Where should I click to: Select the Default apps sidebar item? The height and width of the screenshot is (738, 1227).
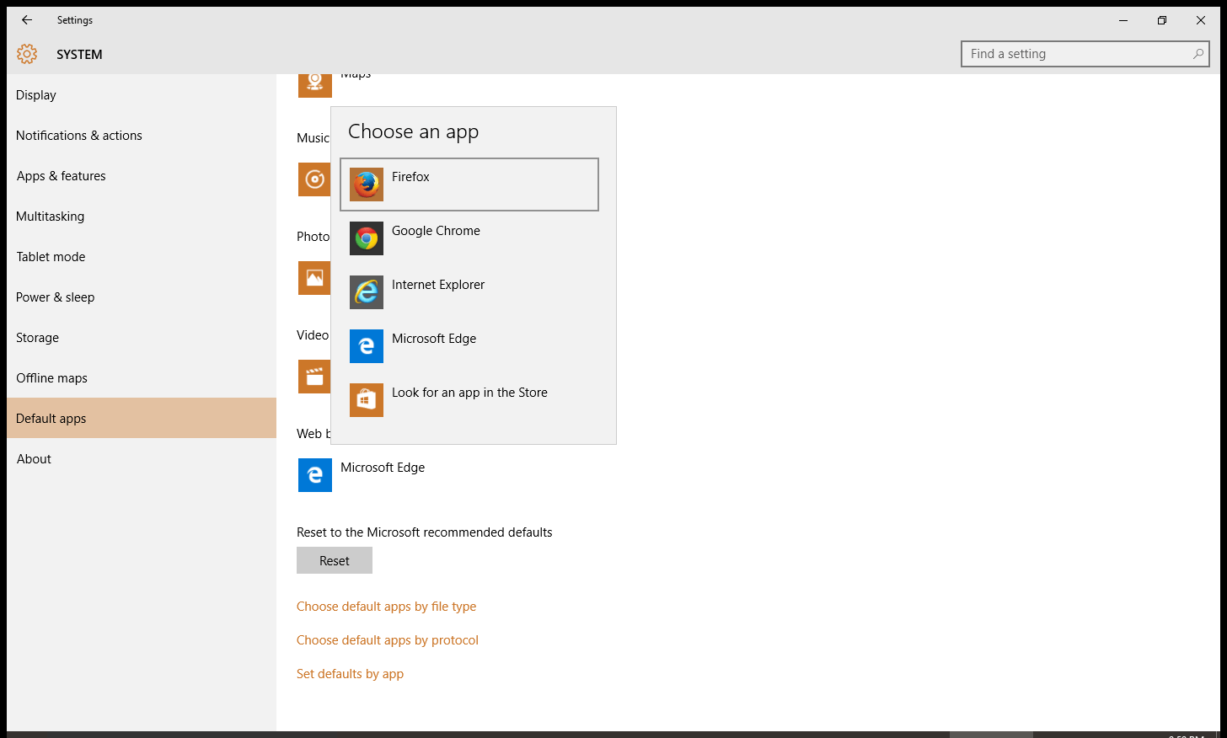click(x=142, y=418)
